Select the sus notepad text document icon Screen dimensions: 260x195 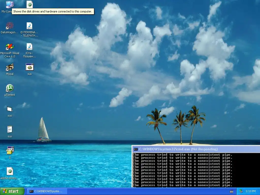click(10, 129)
